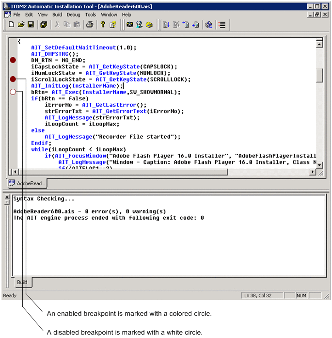Click the step icon with top arrow
This screenshot has height=338, width=332.
(186, 25)
